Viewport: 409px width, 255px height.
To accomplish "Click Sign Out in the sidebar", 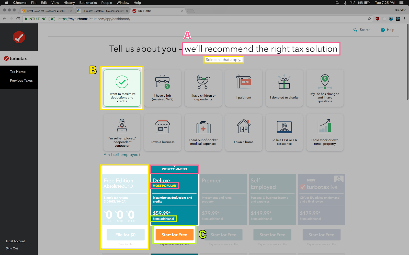I will [x=12, y=249].
